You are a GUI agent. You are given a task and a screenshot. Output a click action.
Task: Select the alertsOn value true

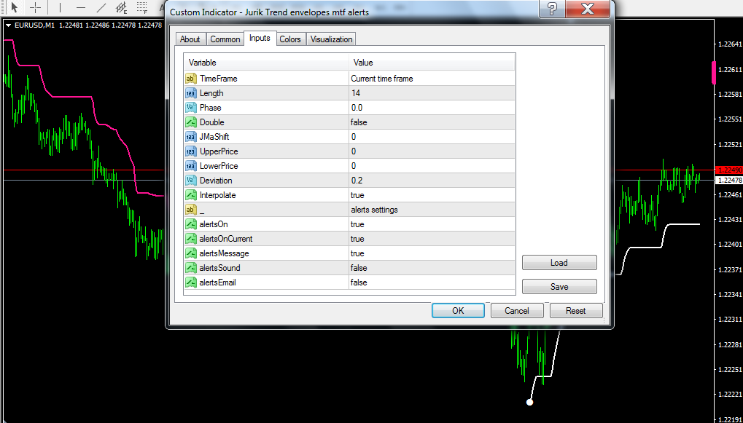coord(432,224)
